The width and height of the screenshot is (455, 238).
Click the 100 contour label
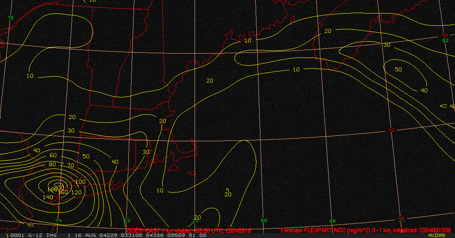(x=80, y=182)
